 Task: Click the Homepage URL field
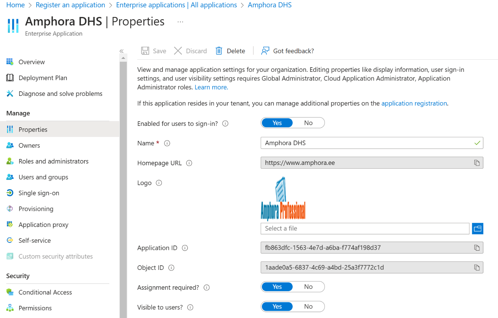pyautogui.click(x=372, y=163)
